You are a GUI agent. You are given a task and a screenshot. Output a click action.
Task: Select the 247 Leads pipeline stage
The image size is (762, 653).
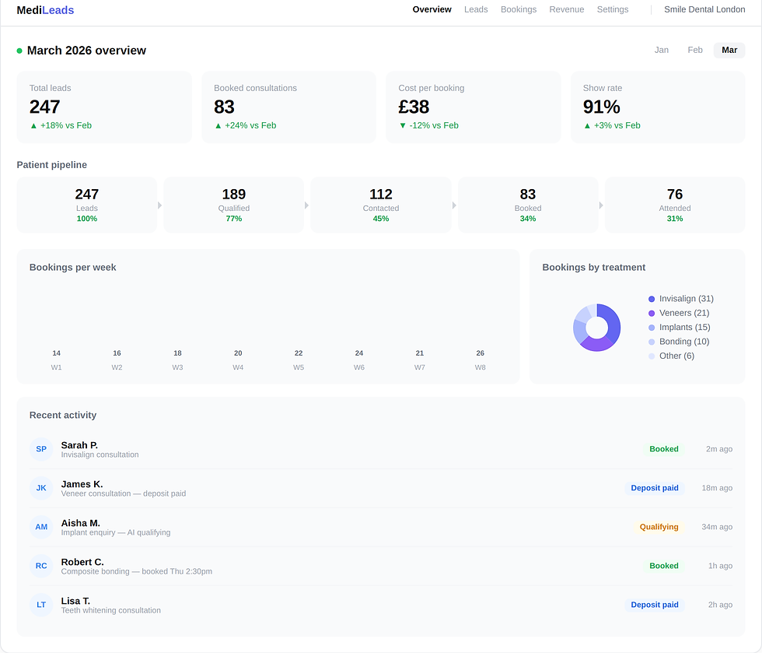point(86,205)
